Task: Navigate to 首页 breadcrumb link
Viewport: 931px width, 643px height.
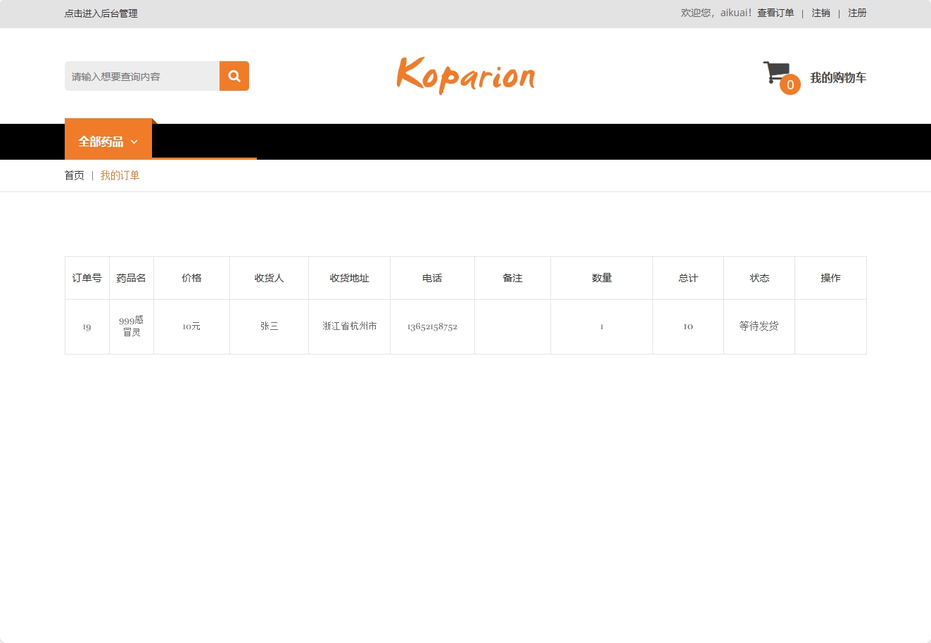Action: [74, 175]
